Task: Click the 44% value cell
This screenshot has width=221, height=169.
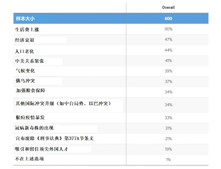Action: pos(168,50)
